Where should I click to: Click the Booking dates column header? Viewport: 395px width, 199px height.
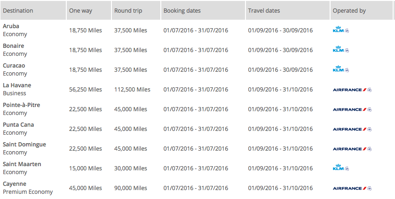point(182,11)
